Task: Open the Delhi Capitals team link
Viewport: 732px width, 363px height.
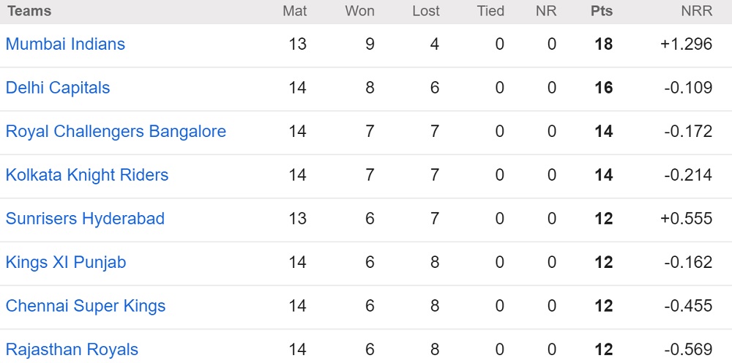Action: click(x=58, y=88)
